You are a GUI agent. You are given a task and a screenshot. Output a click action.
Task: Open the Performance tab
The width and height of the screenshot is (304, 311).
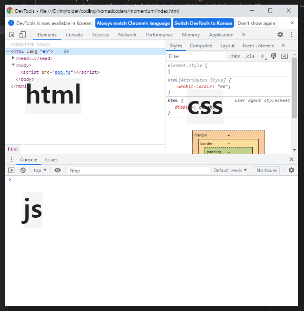(x=159, y=35)
